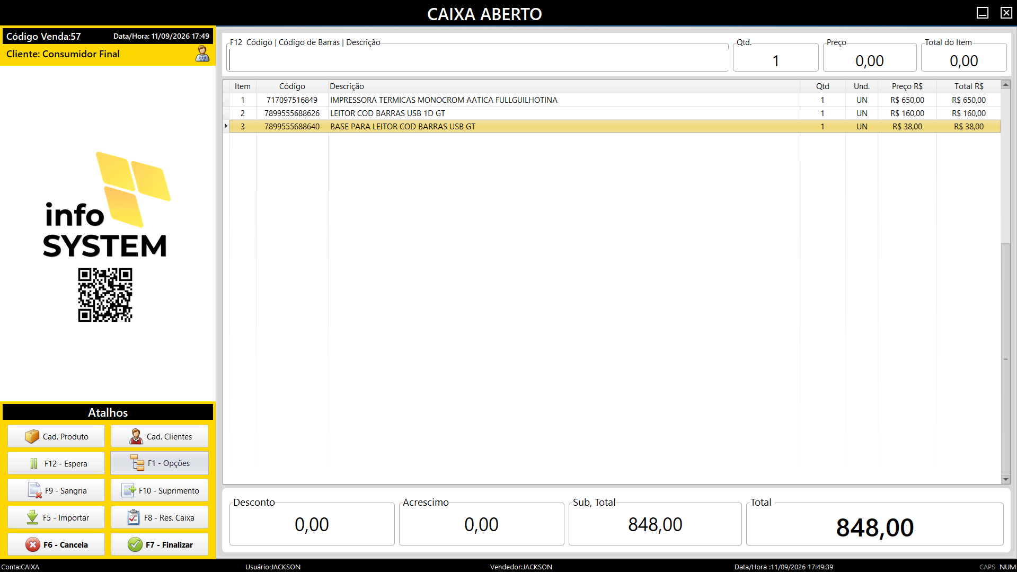1017x572 pixels.
Task: Close the CAIXA ABERTO window
Action: [1006, 13]
